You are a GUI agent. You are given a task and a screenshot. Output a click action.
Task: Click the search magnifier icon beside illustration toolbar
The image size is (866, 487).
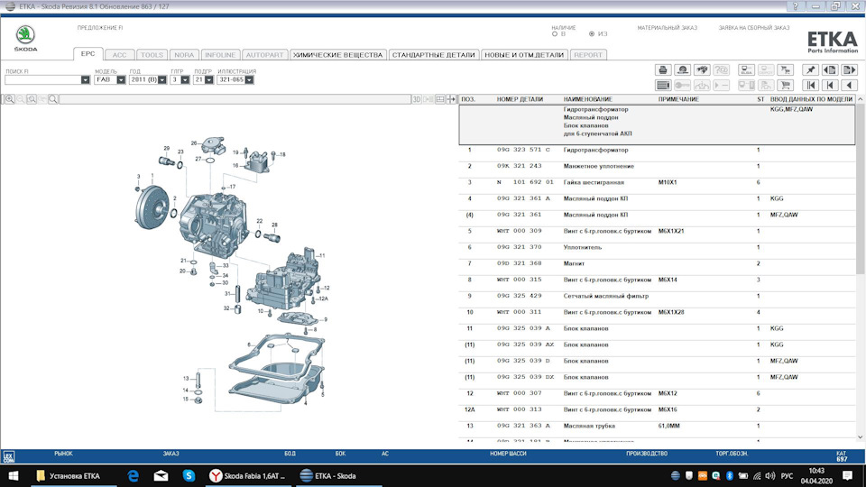pos(53,99)
